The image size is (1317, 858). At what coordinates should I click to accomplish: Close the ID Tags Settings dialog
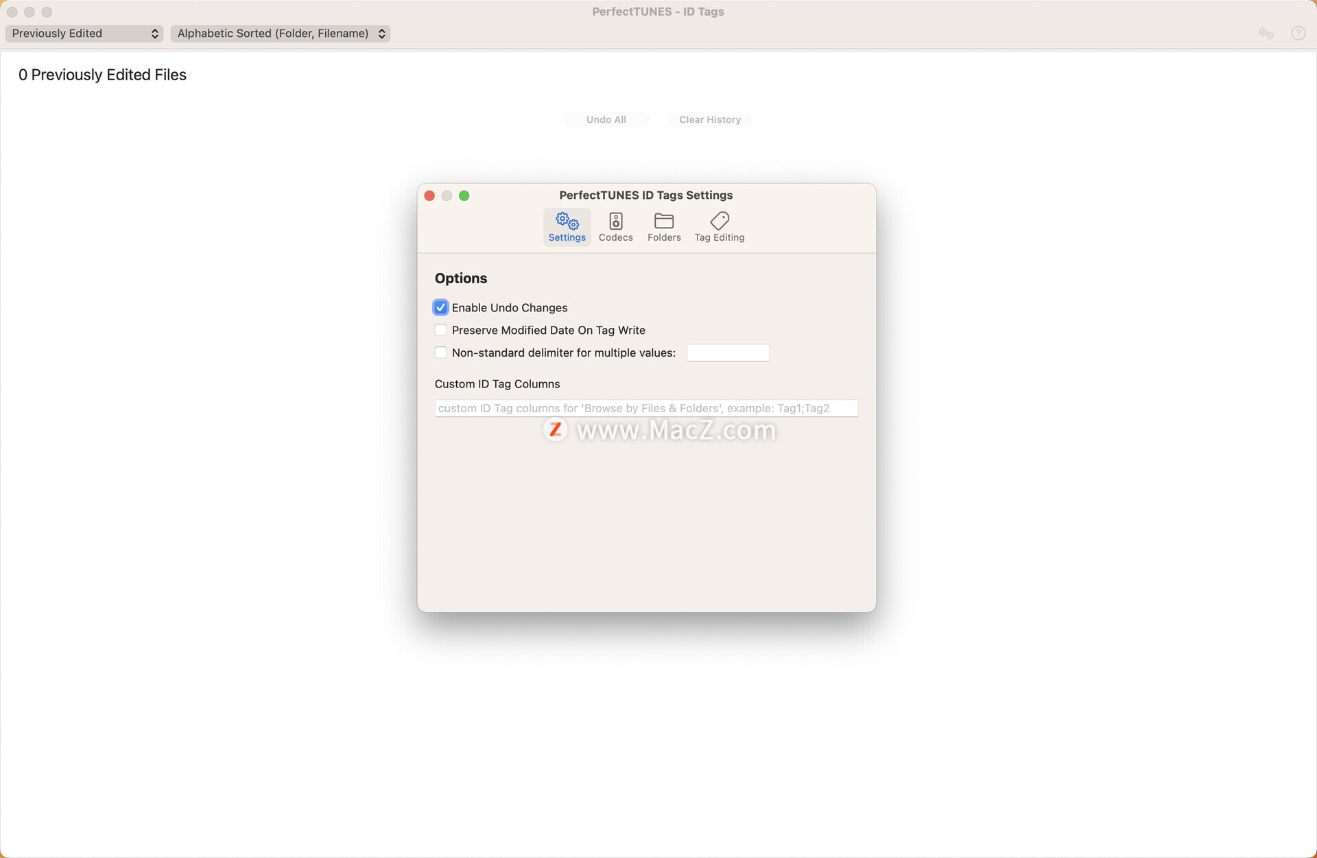coord(430,196)
